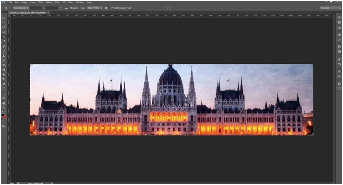Open the Unconstrained aspect ratio dropdown
The width and height of the screenshot is (343, 185).
point(21,8)
